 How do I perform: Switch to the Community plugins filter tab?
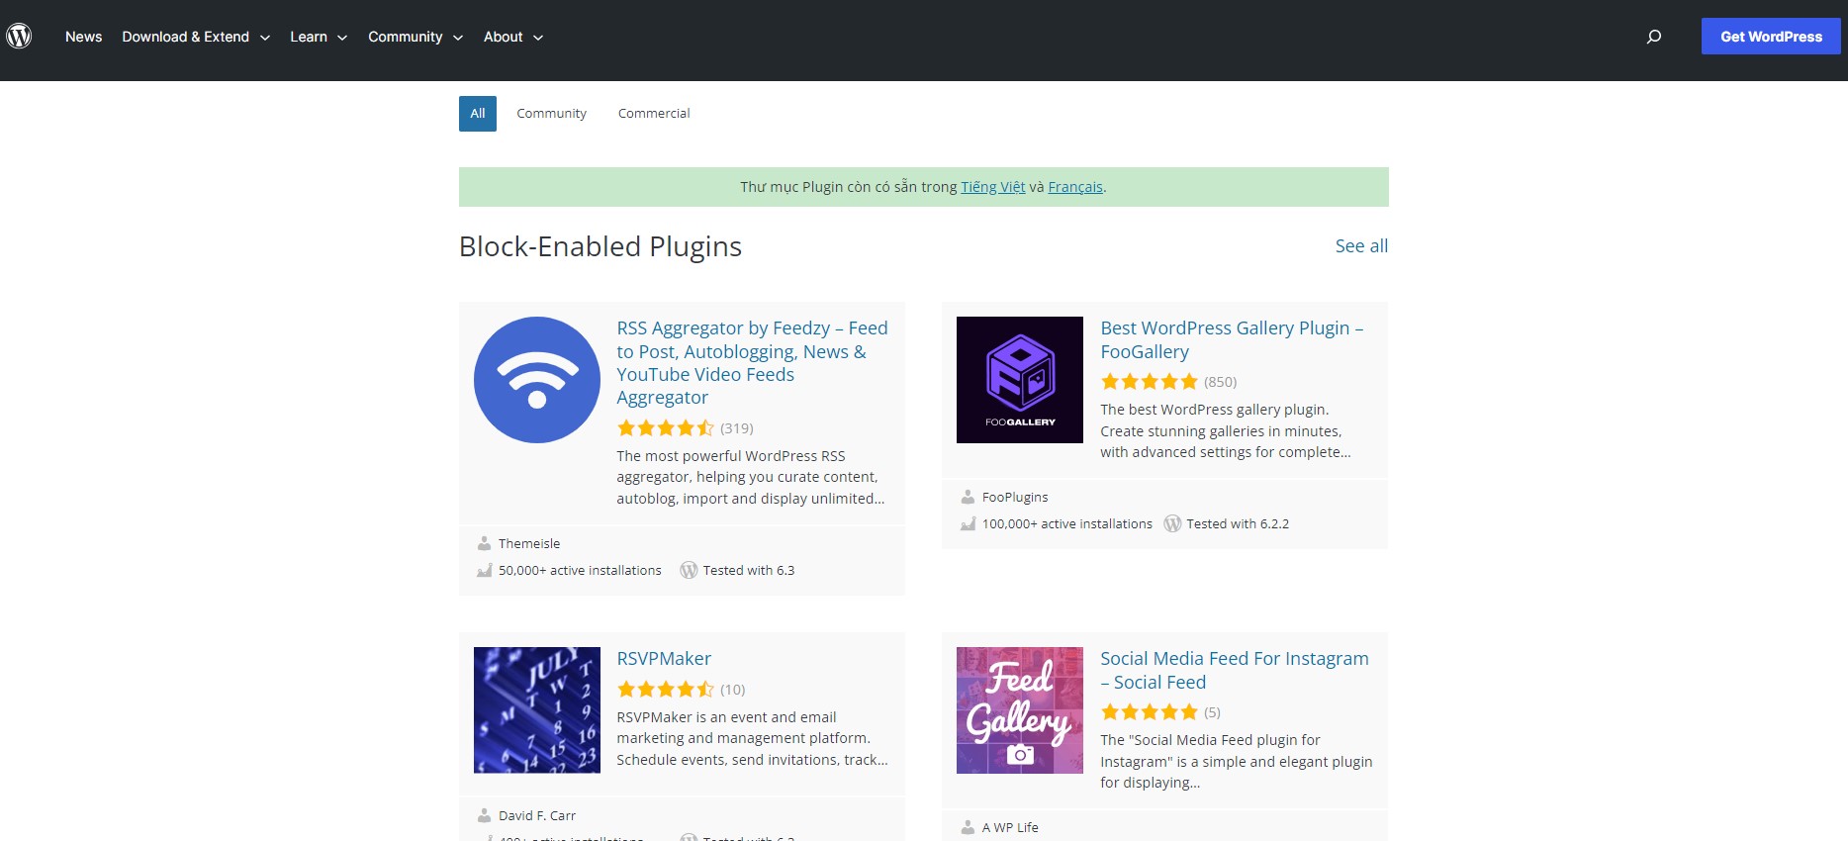[x=551, y=114]
